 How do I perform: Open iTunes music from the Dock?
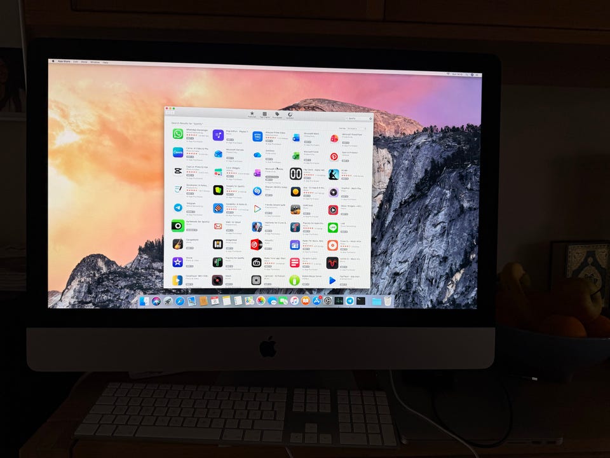(294, 301)
